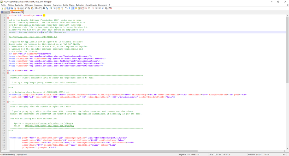Toggle Show all characters pilcrow icon
This screenshot has width=289, height=156.
pyautogui.click(x=69, y=8)
